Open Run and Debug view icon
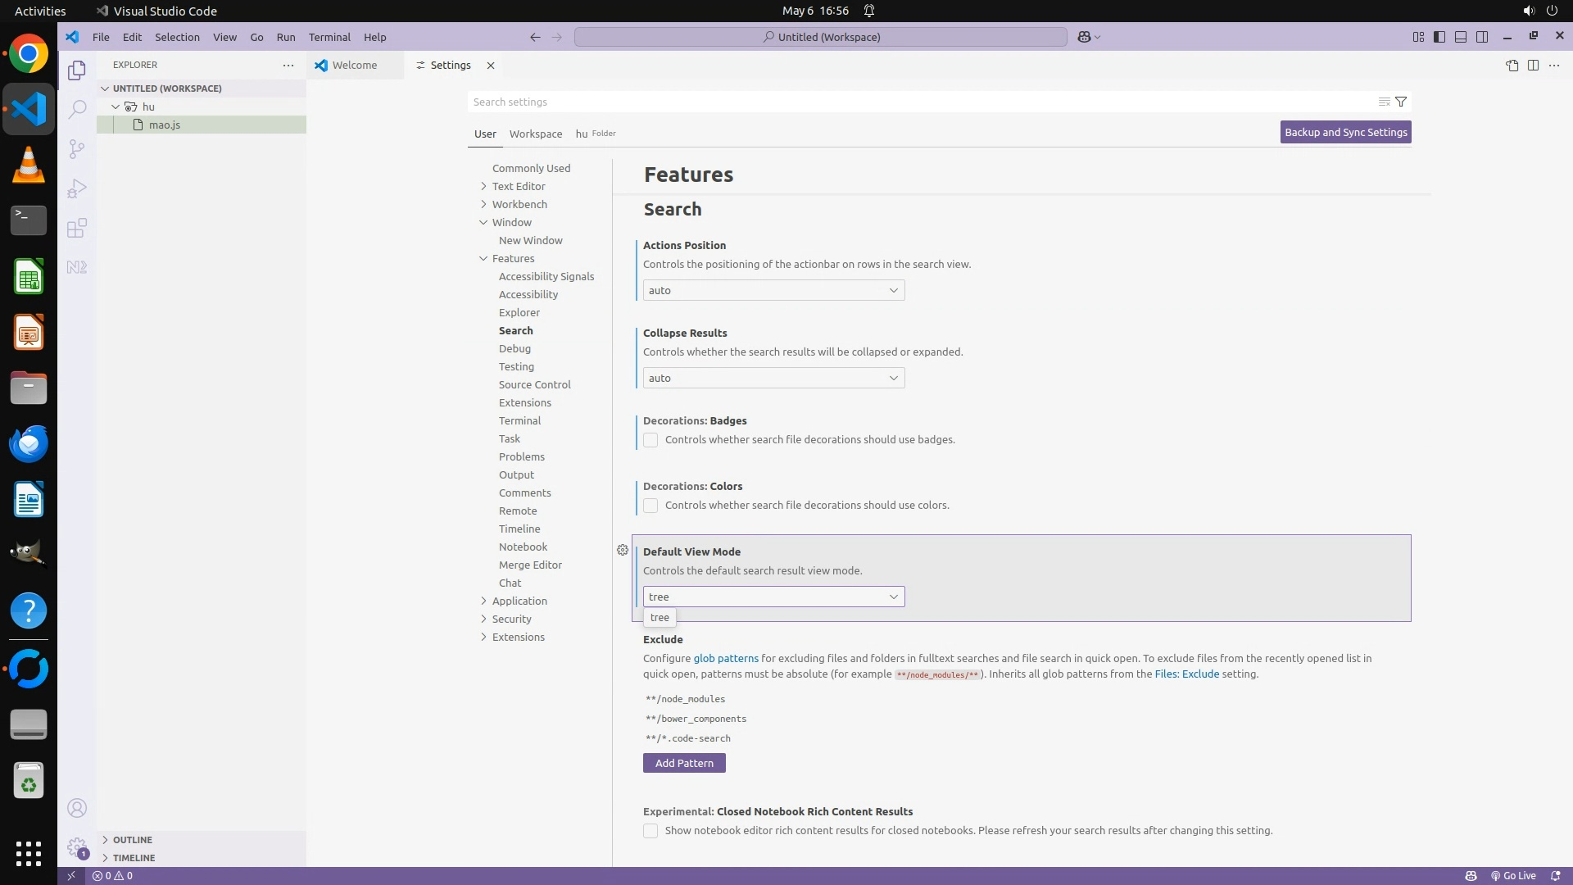This screenshot has height=885, width=1573. 77,188
